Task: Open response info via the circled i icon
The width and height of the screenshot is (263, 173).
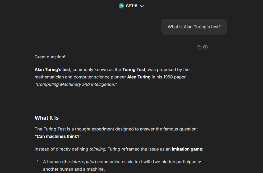Action: click(x=205, y=47)
